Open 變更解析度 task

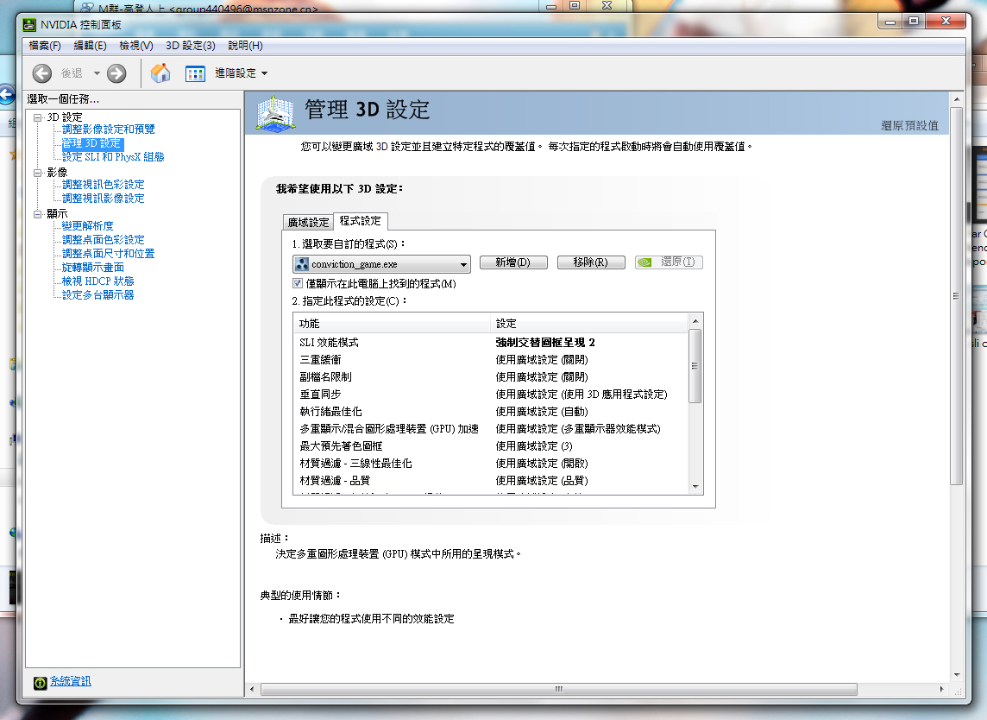[x=87, y=225]
